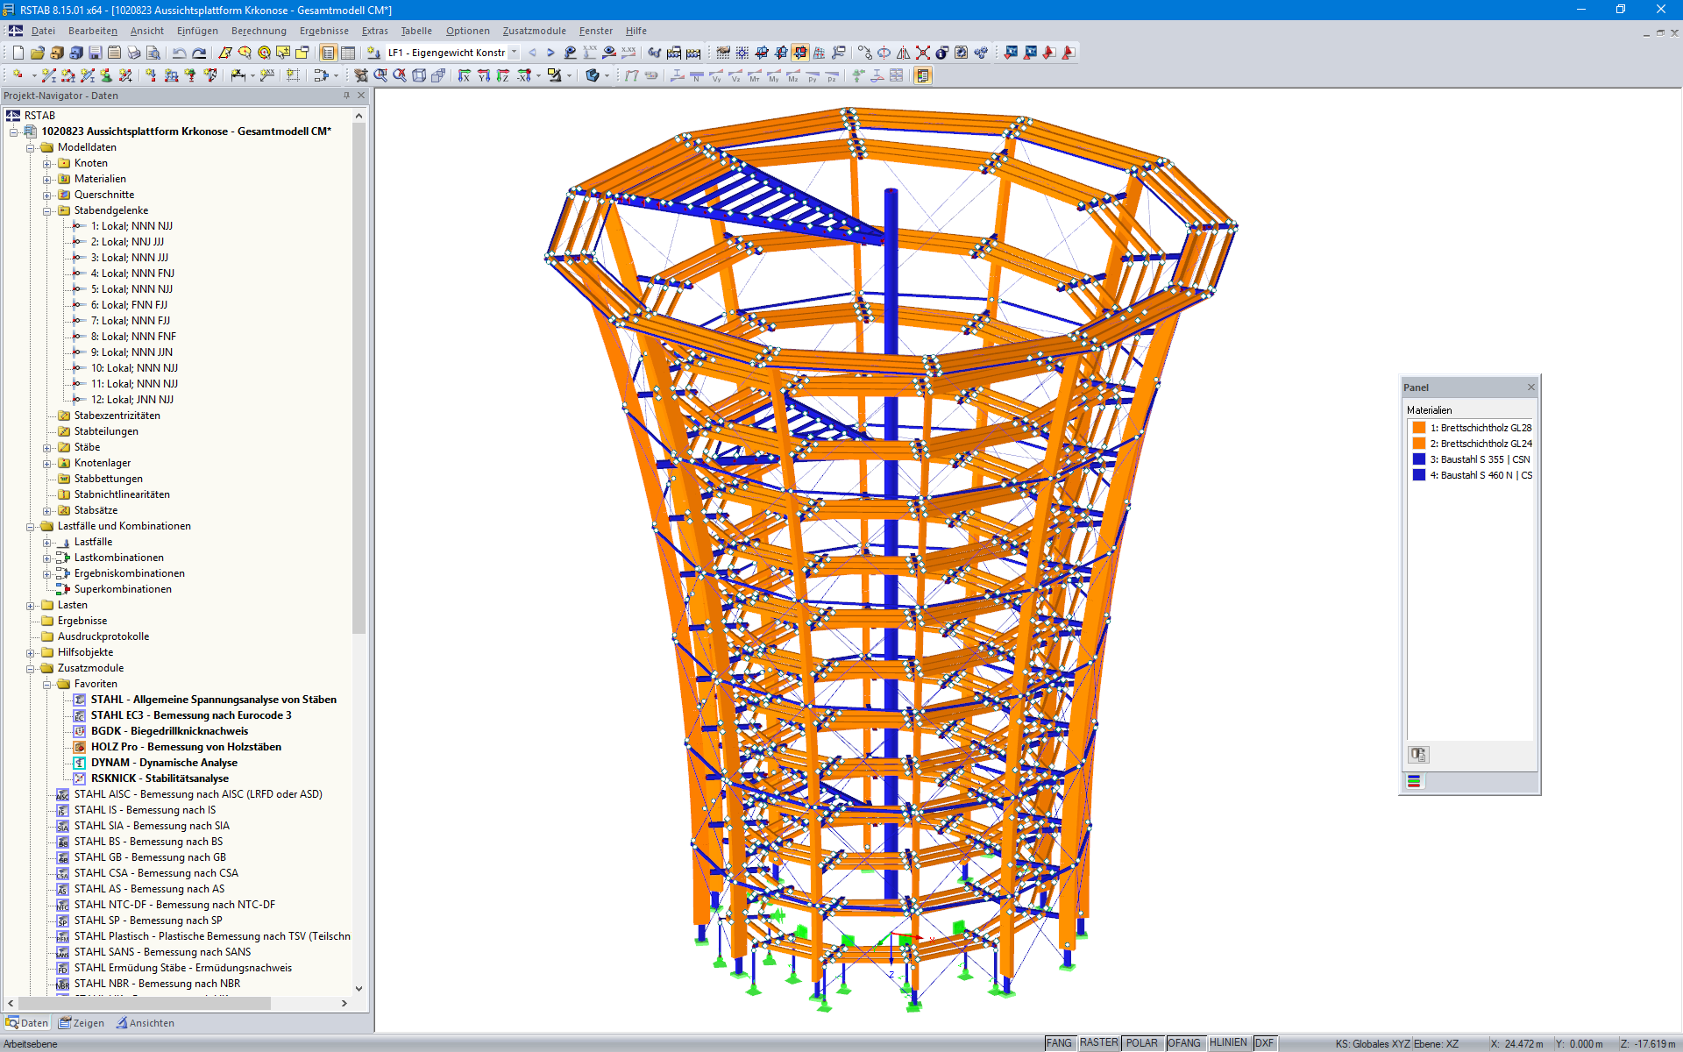Click the Dimension tool icon
The image size is (1683, 1052).
coord(238,75)
